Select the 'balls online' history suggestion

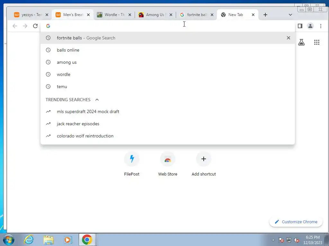click(x=167, y=50)
